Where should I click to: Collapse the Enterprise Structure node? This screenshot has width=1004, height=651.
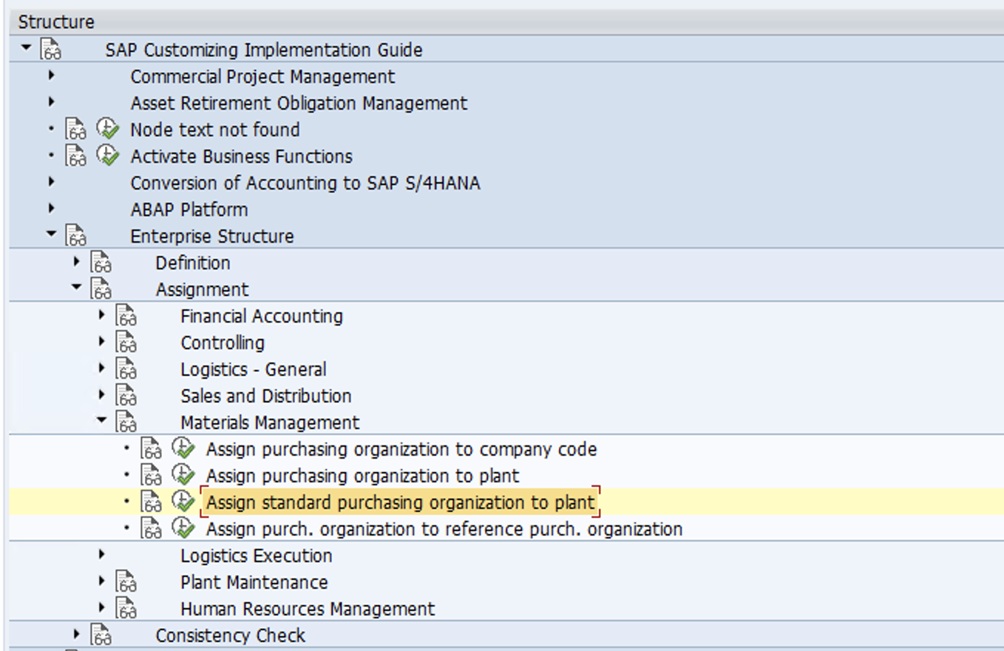tap(51, 235)
